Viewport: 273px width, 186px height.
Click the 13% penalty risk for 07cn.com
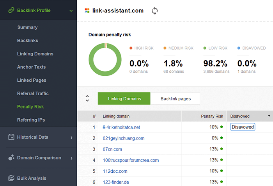click(214, 149)
